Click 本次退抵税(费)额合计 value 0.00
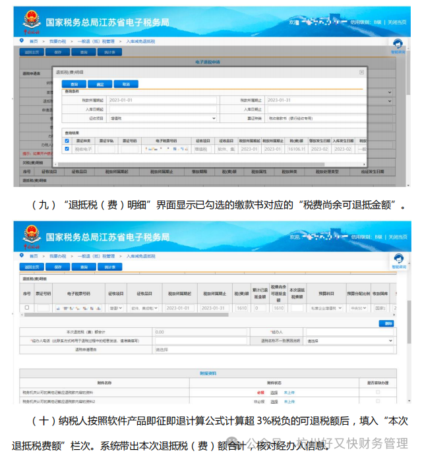The image size is (422, 461). [x=201, y=332]
